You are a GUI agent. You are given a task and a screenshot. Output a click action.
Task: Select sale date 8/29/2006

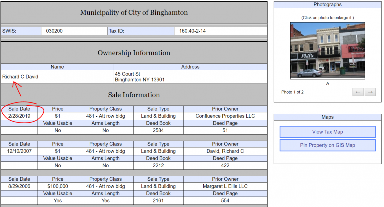point(19,186)
